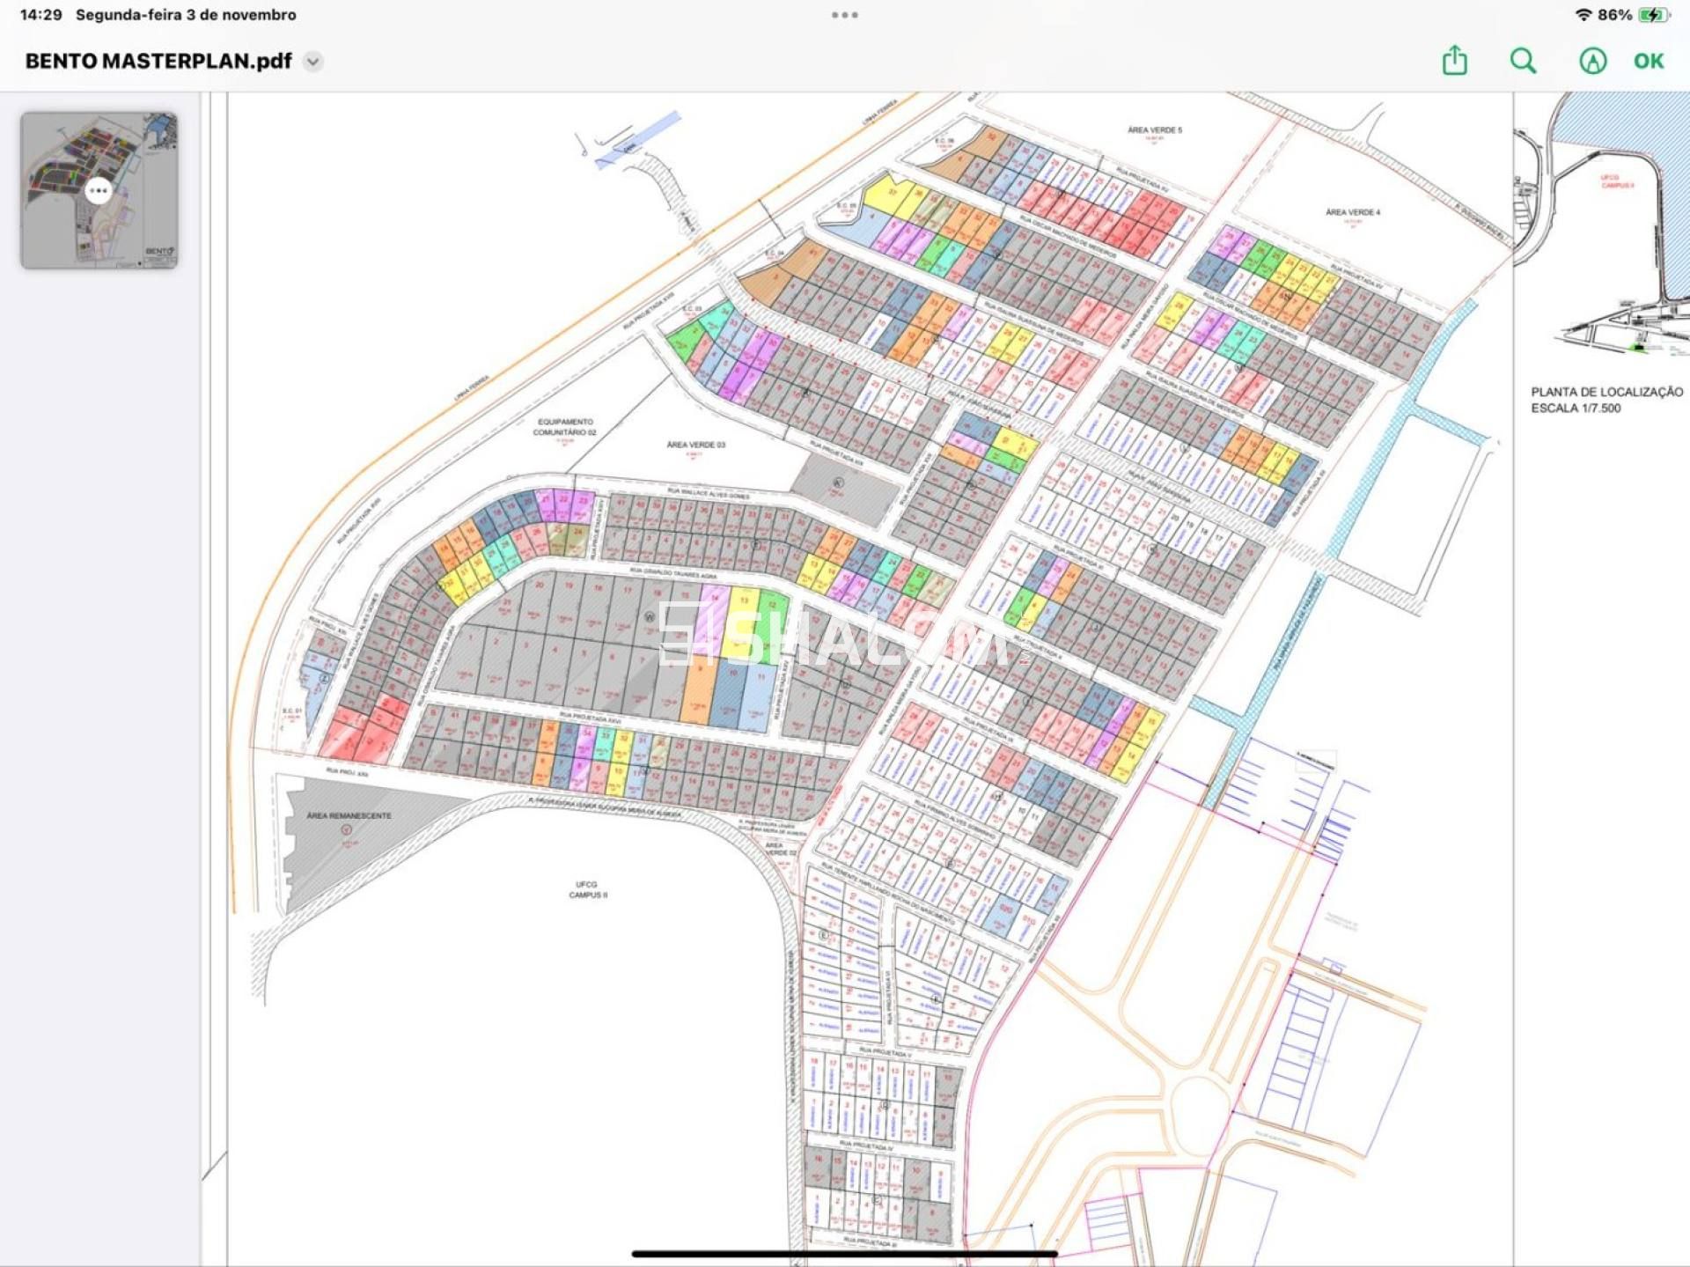
Task: Tap the Wi-Fi status icon
Action: (1583, 15)
